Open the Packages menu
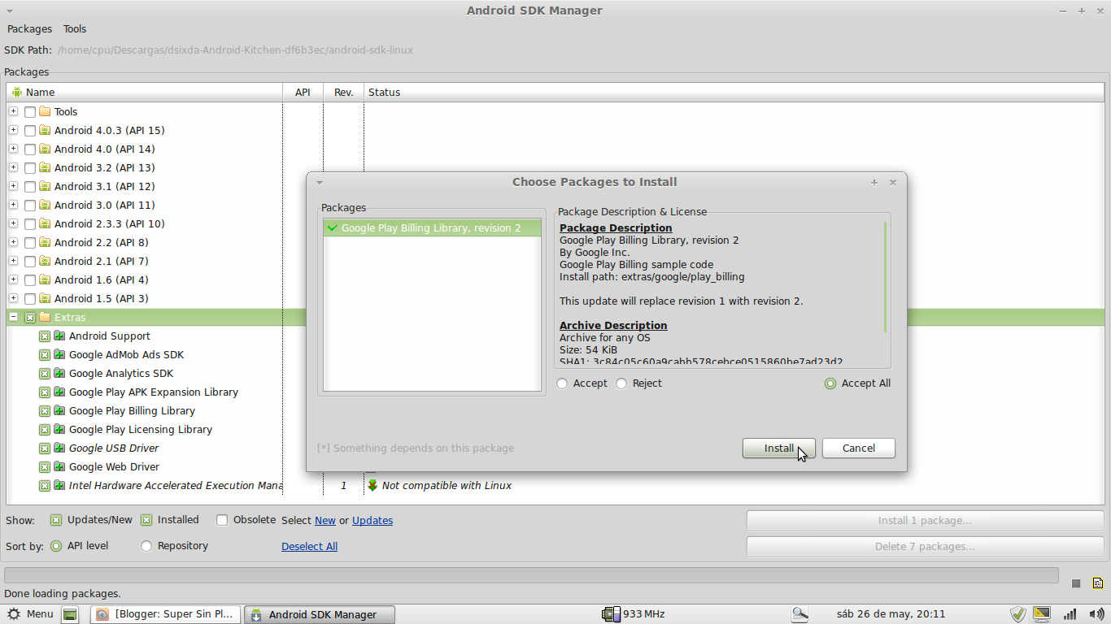This screenshot has height=624, width=1111. point(29,28)
